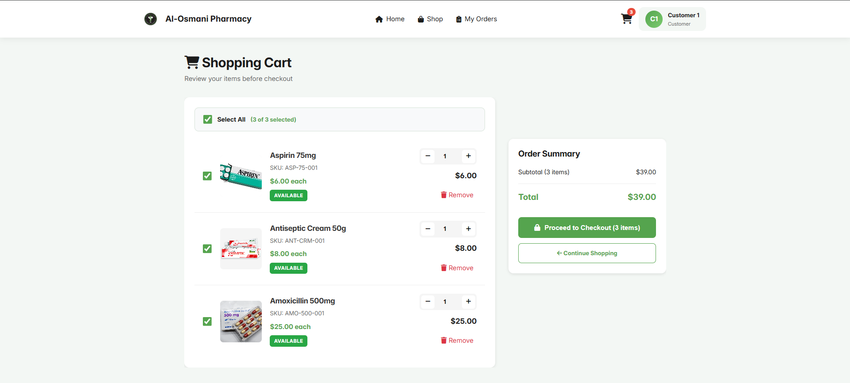Remove Amoxicillin 500mg from cart
Screen dimensions: 850x383
pos(457,341)
